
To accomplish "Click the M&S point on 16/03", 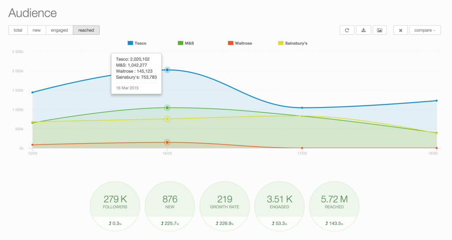I will [167, 108].
